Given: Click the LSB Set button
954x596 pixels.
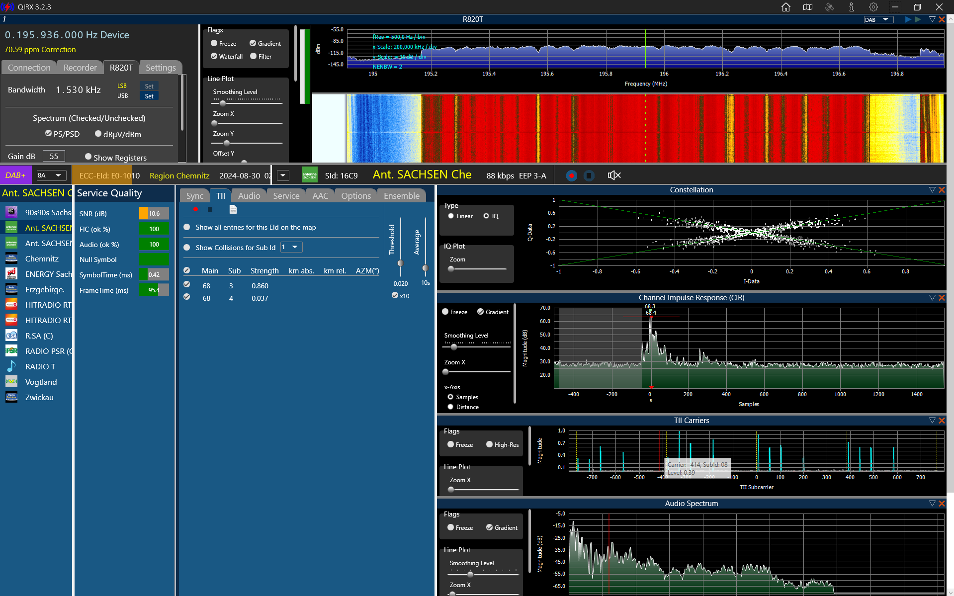Looking at the screenshot, I should (149, 86).
